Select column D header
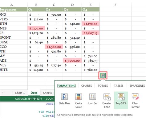146x118 pixels. coord(72,5)
